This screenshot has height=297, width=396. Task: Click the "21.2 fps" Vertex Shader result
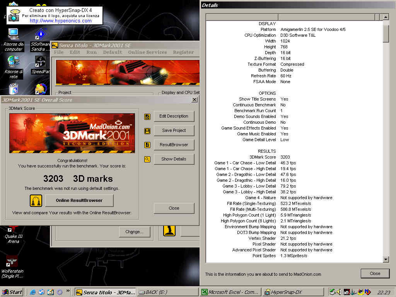[288, 238]
